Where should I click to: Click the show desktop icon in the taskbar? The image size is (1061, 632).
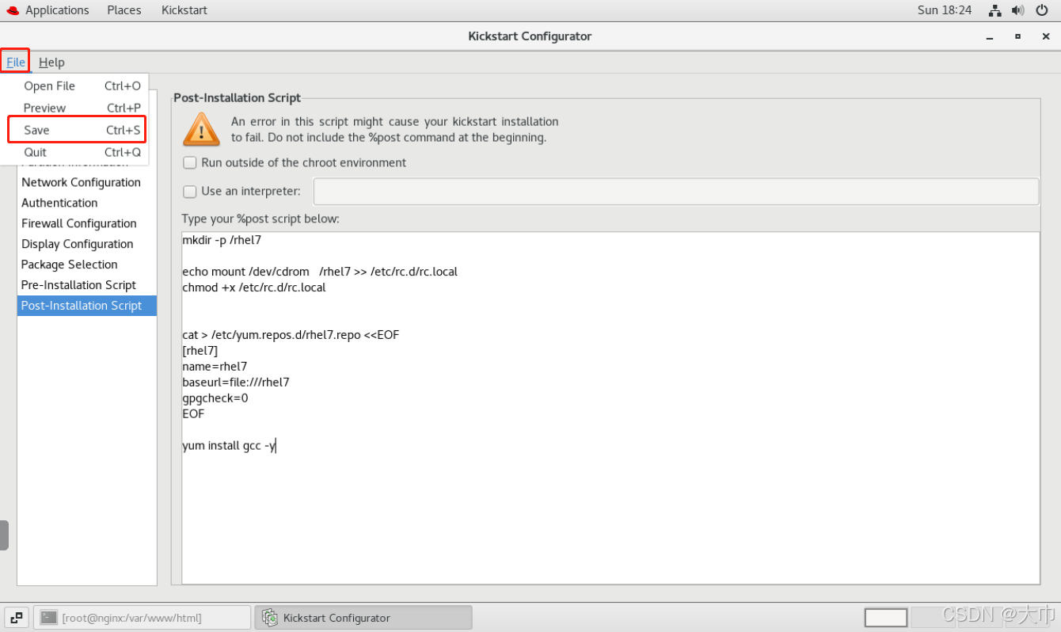pos(17,618)
